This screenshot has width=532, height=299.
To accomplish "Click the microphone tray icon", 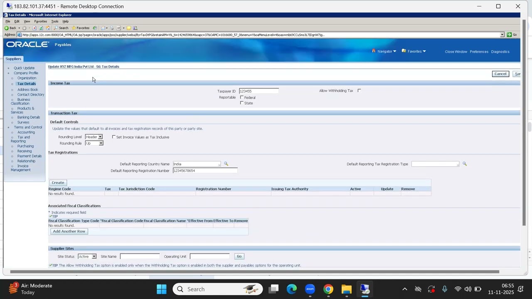I will click(x=445, y=289).
